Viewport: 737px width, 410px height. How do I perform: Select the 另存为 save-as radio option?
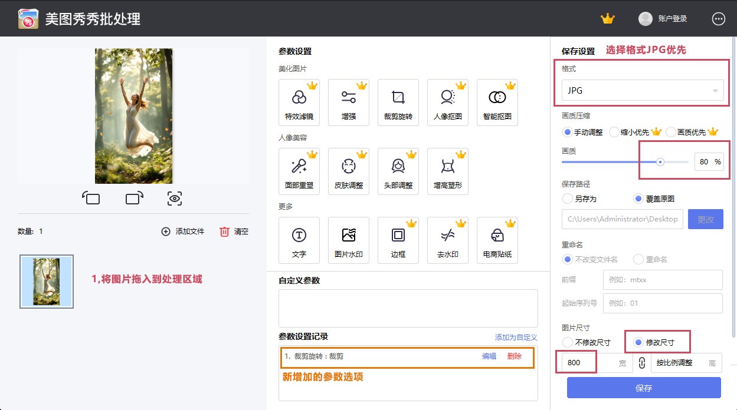click(568, 199)
